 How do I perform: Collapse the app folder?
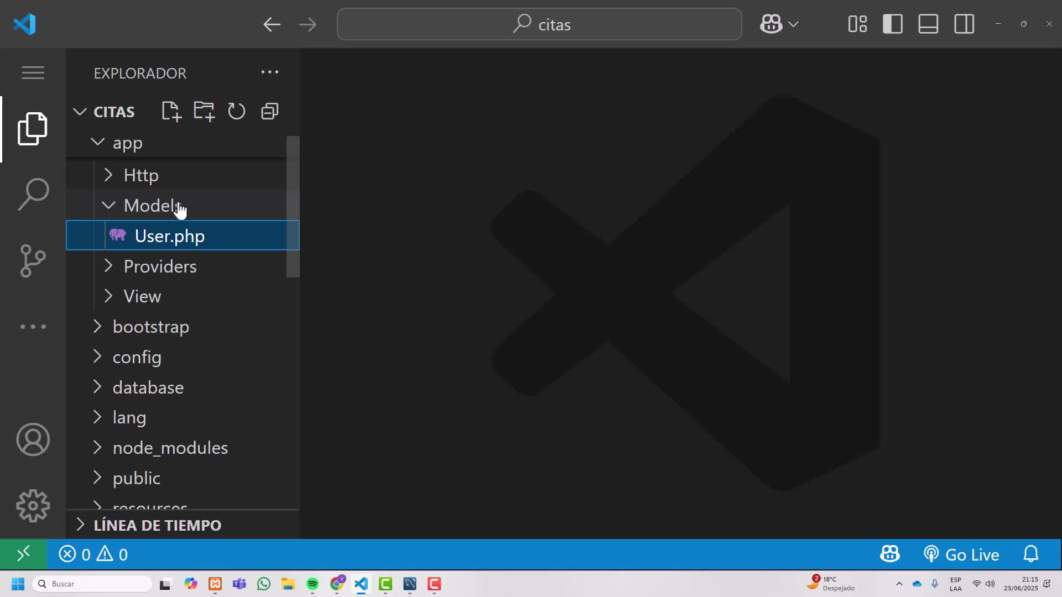click(x=176, y=143)
